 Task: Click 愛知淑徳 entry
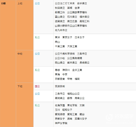(60, 114)
